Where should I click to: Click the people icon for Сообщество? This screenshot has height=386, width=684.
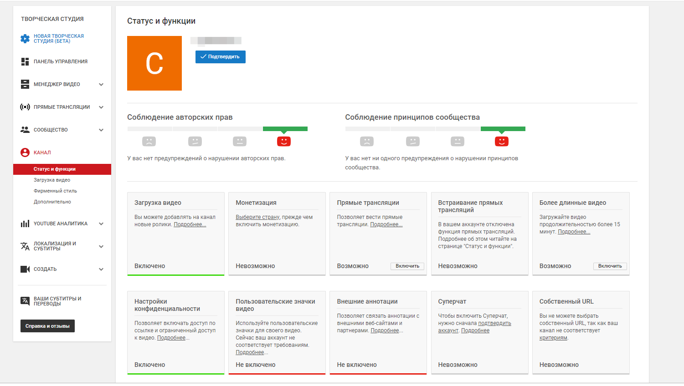(25, 130)
